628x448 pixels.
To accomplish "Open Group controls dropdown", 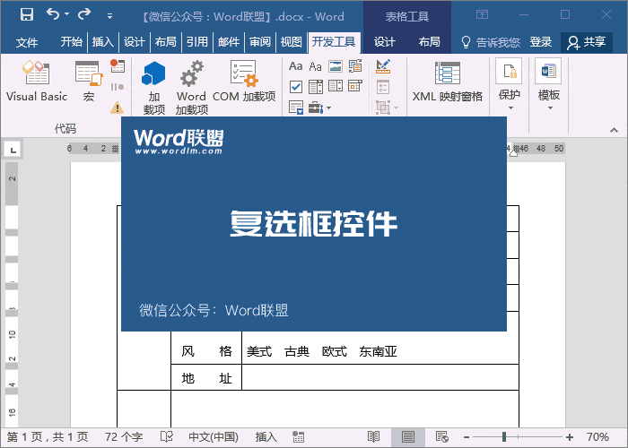I will pyautogui.click(x=387, y=108).
